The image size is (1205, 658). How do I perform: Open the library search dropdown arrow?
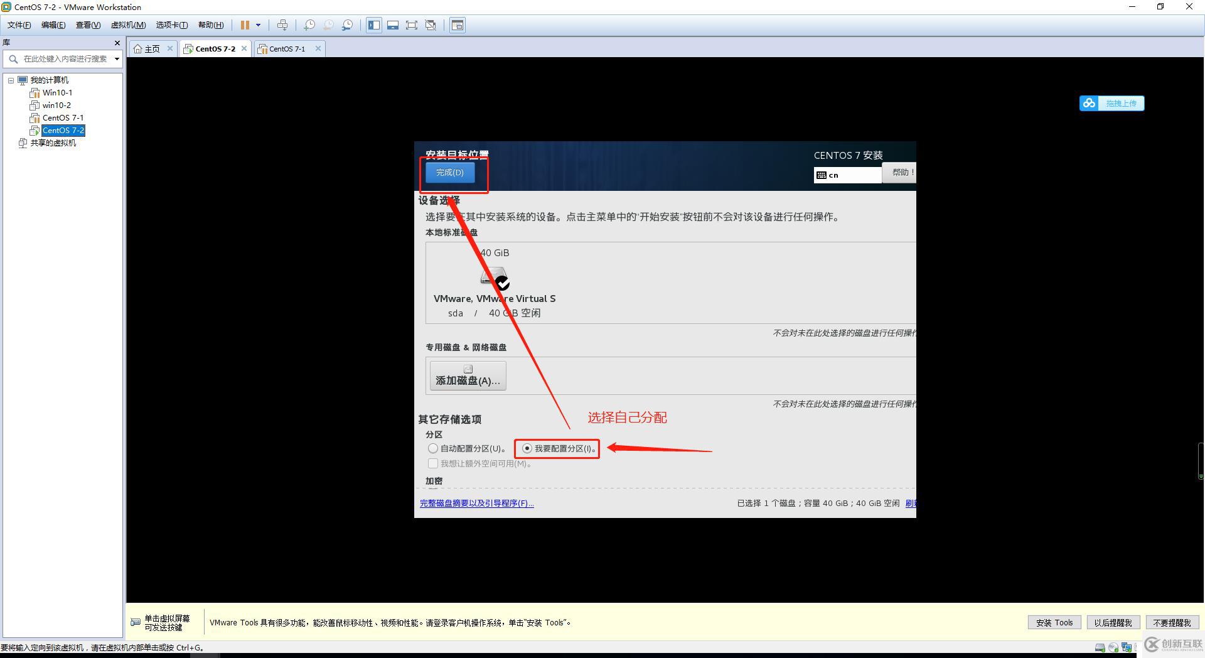117,59
